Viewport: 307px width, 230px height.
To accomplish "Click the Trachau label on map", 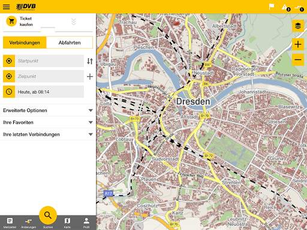I will pos(128,22).
